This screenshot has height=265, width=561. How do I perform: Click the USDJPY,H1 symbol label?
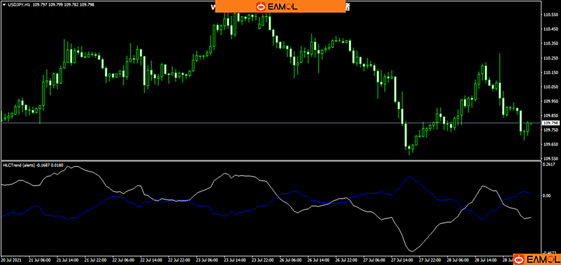[16, 5]
